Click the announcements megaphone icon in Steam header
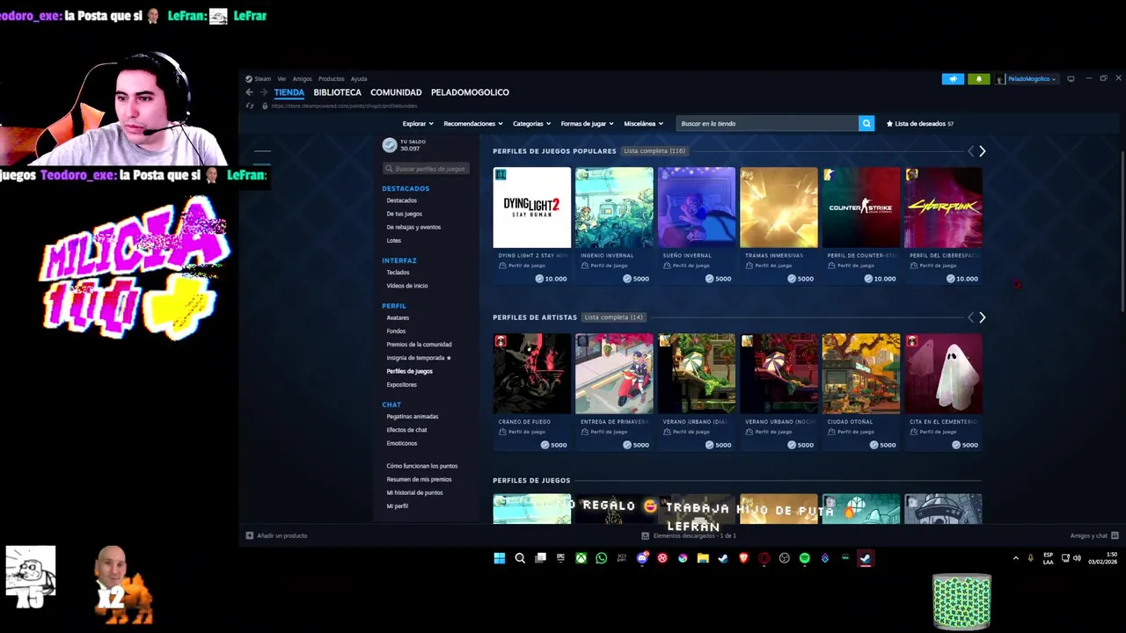 coord(953,79)
